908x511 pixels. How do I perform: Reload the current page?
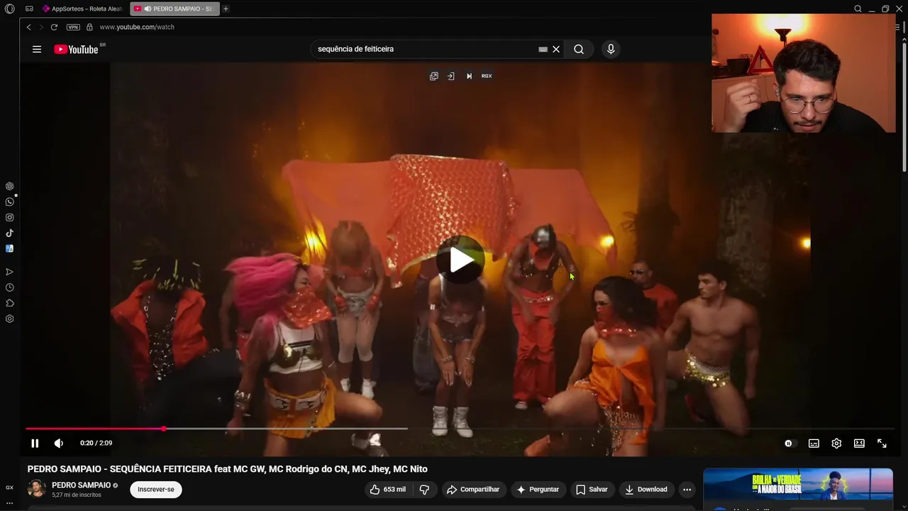click(x=54, y=27)
